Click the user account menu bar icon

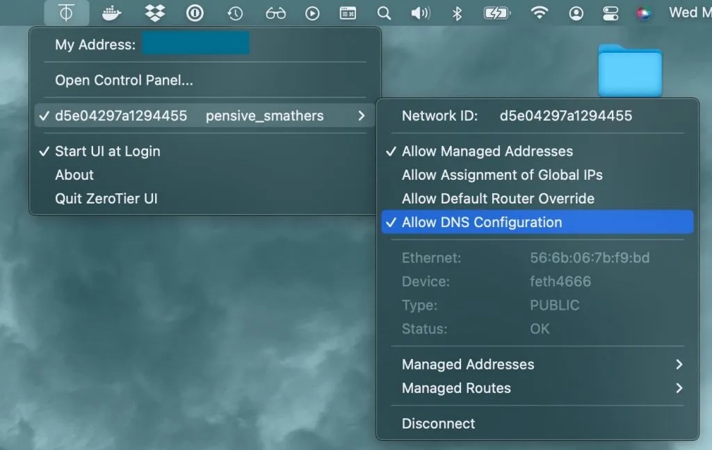pyautogui.click(x=576, y=14)
